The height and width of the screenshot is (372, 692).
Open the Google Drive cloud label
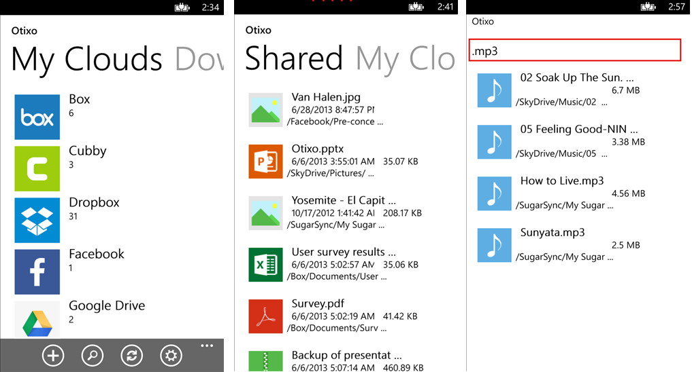pyautogui.click(x=107, y=305)
